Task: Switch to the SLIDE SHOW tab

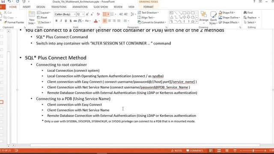Action: pos(101,7)
